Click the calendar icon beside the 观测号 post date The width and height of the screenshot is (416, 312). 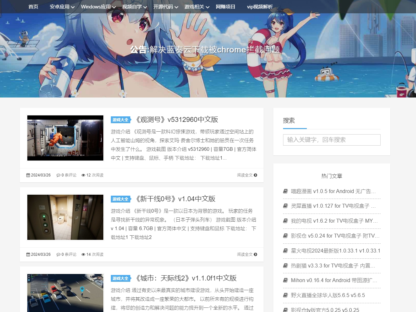pos(28,175)
